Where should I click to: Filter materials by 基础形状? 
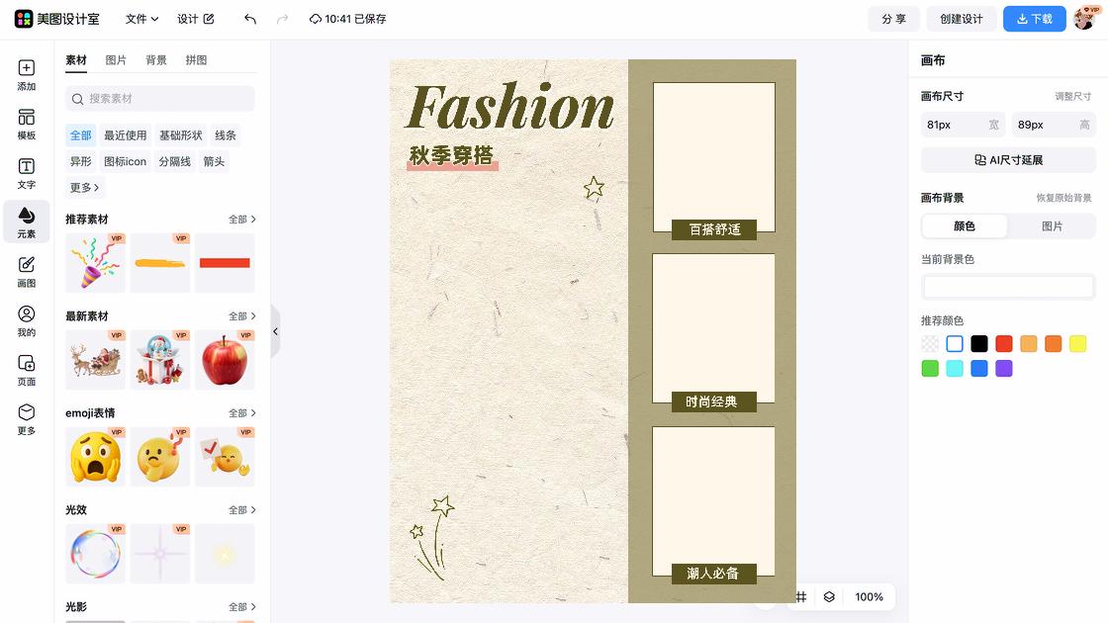click(180, 135)
